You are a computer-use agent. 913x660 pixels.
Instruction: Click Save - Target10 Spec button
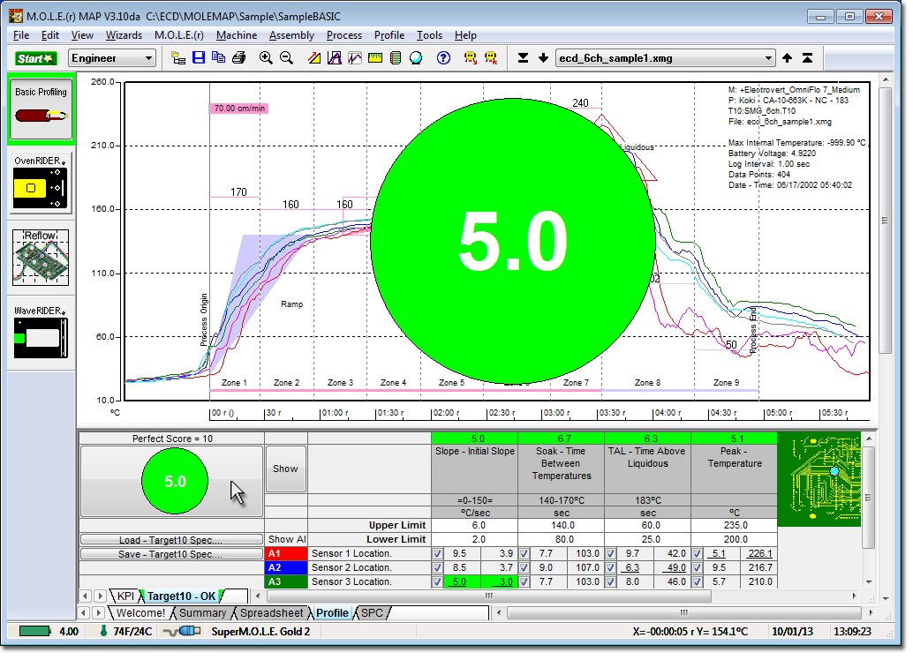pos(171,555)
